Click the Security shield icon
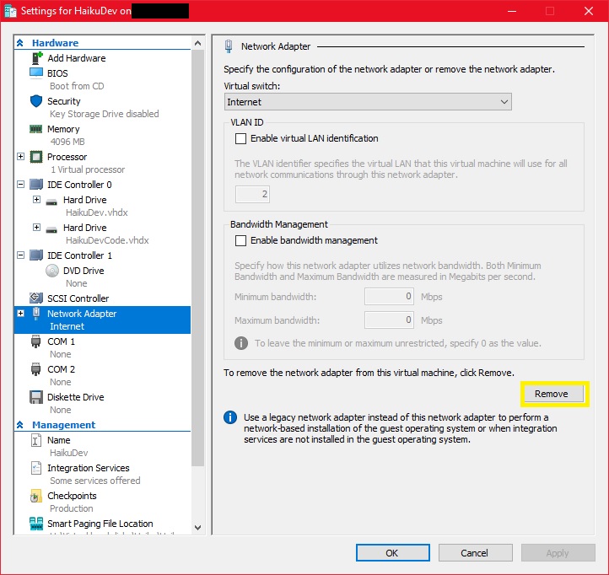 coord(36,101)
